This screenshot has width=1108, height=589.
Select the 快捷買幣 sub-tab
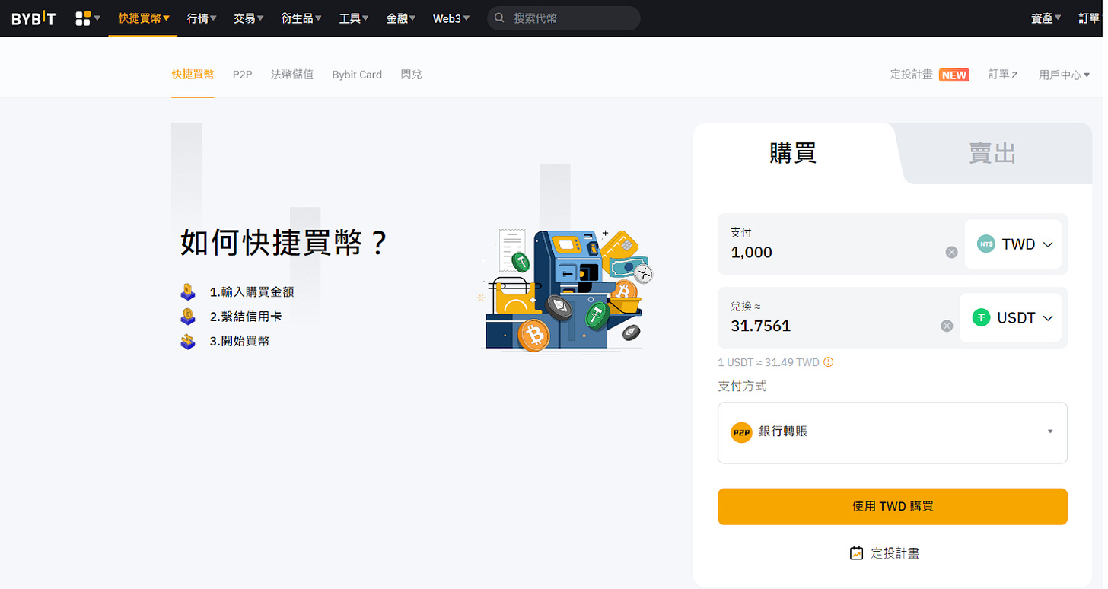click(193, 75)
